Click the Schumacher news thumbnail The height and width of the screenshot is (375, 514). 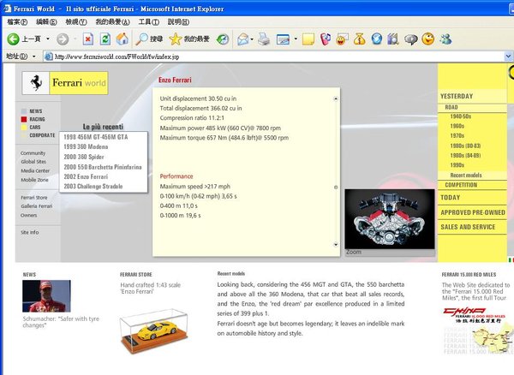pos(46,296)
